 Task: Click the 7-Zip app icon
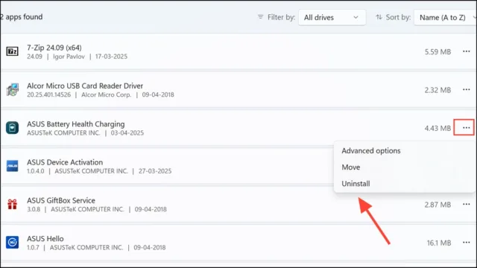pyautogui.click(x=12, y=51)
